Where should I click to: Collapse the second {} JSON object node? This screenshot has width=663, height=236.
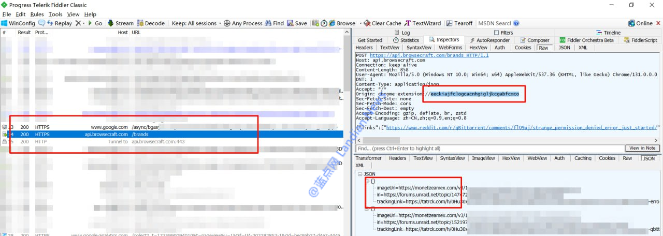pos(367,209)
